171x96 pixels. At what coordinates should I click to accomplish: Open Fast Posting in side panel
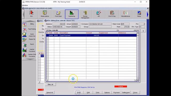[29, 30]
